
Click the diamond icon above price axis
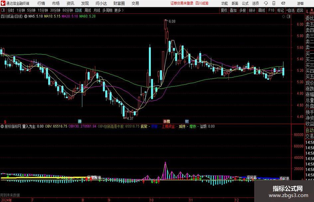point(283,17)
